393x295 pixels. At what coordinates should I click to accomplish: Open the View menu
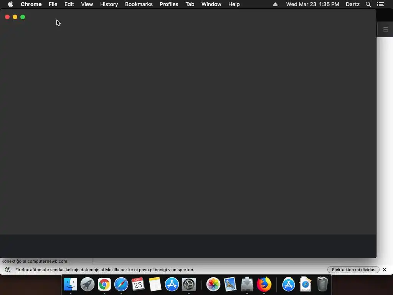[x=87, y=4]
